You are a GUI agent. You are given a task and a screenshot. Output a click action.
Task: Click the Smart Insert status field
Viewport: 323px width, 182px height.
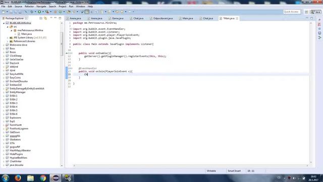(x=234, y=171)
